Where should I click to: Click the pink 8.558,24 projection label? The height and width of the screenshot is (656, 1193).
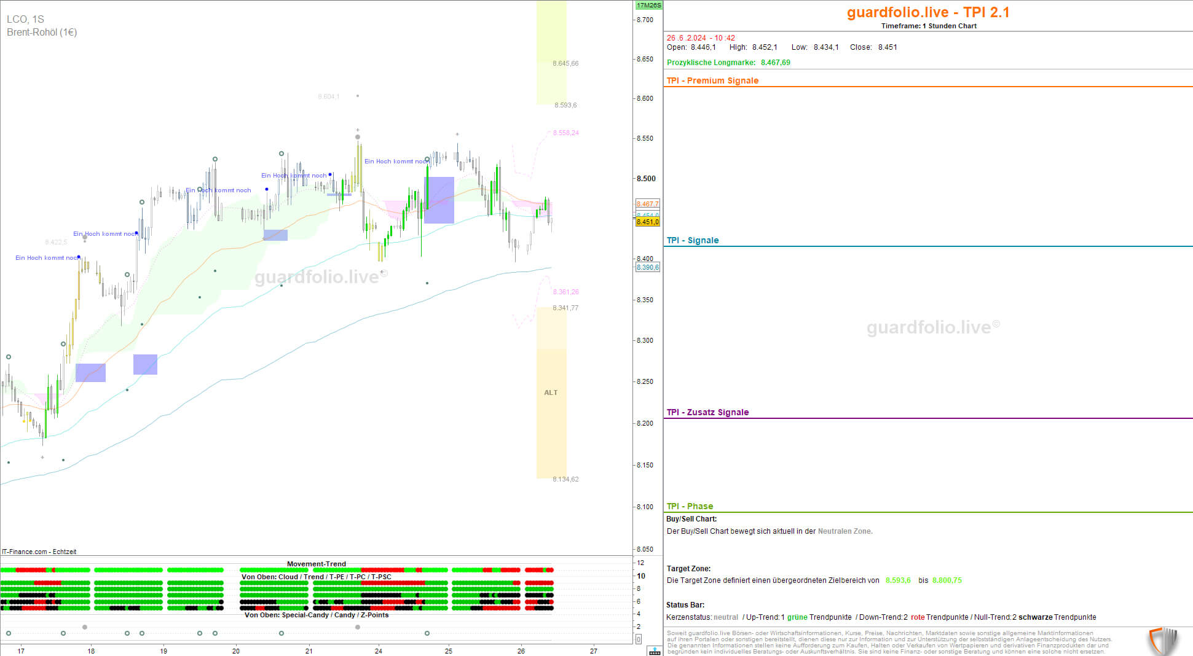pos(566,133)
